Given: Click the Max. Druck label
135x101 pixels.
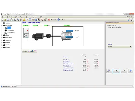Looking at the screenshot, I should point(66,60).
